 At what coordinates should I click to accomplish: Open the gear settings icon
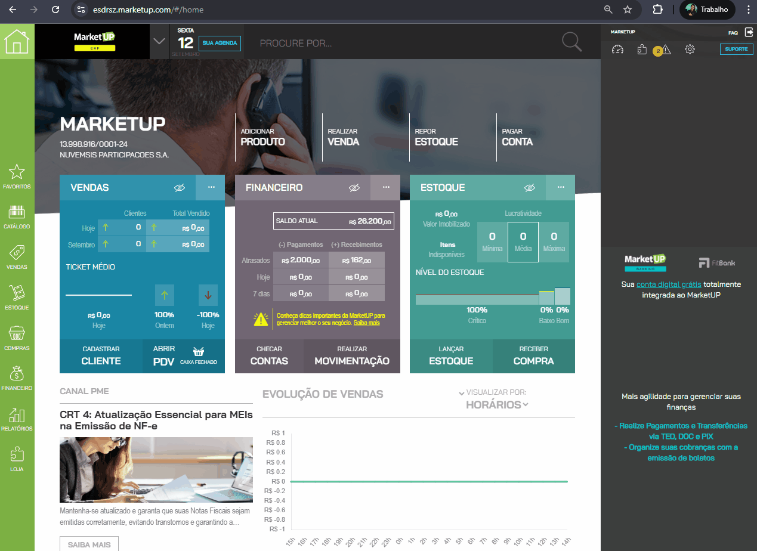point(690,49)
